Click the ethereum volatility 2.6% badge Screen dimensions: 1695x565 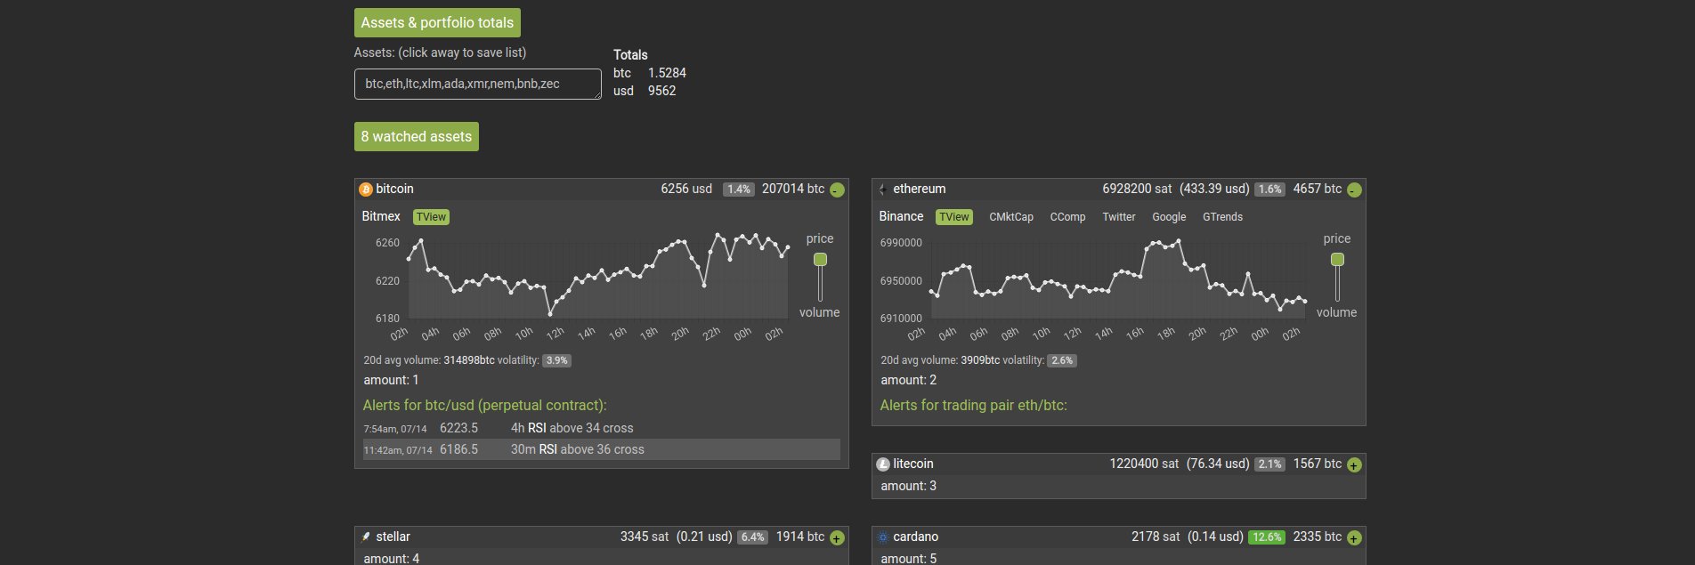(x=1062, y=361)
